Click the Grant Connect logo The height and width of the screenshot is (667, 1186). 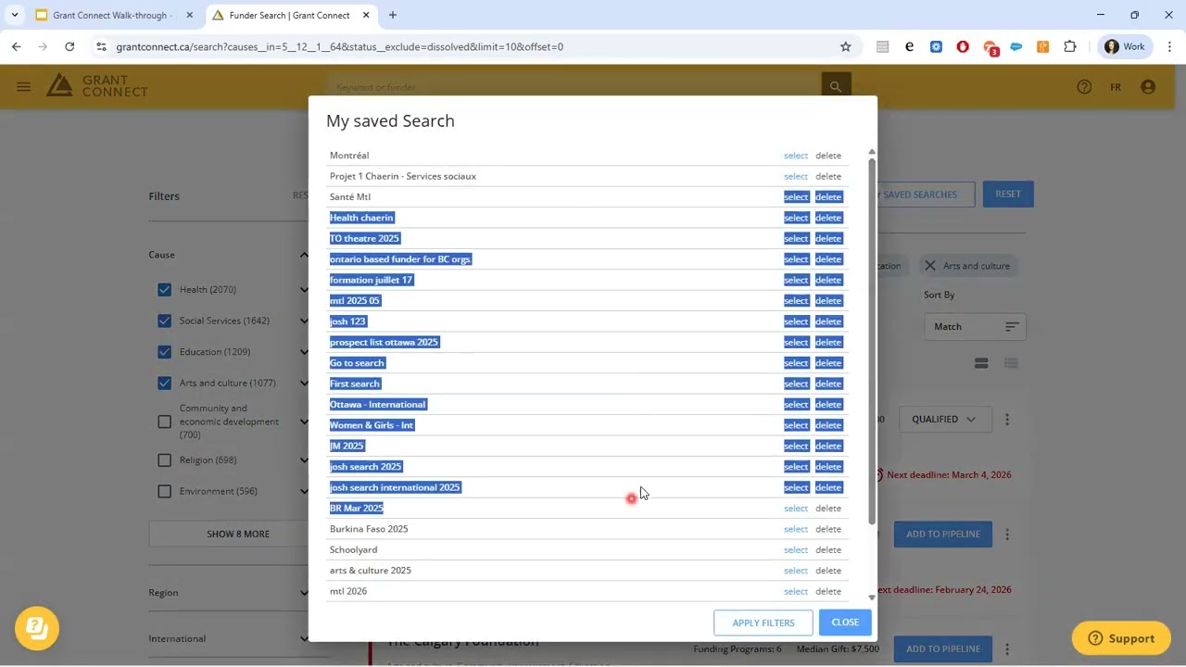(97, 86)
